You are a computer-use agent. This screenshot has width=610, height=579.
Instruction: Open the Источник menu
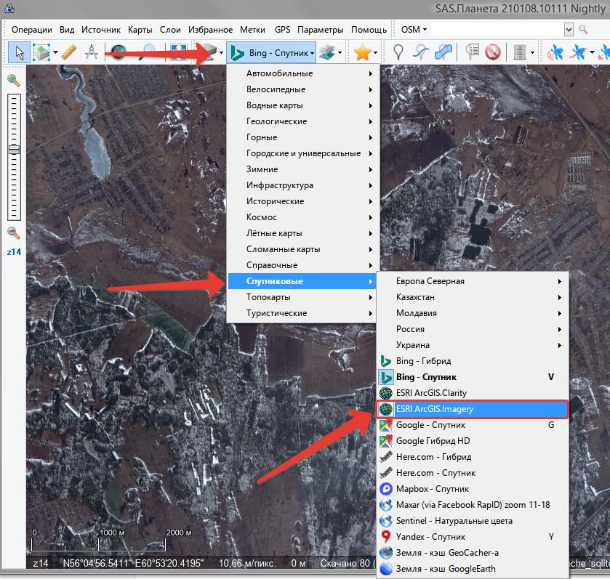coord(101,30)
